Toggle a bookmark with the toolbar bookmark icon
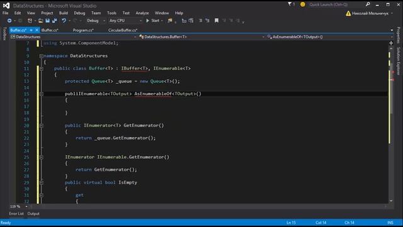Screen dimensions: 403x227 tap(217, 21)
